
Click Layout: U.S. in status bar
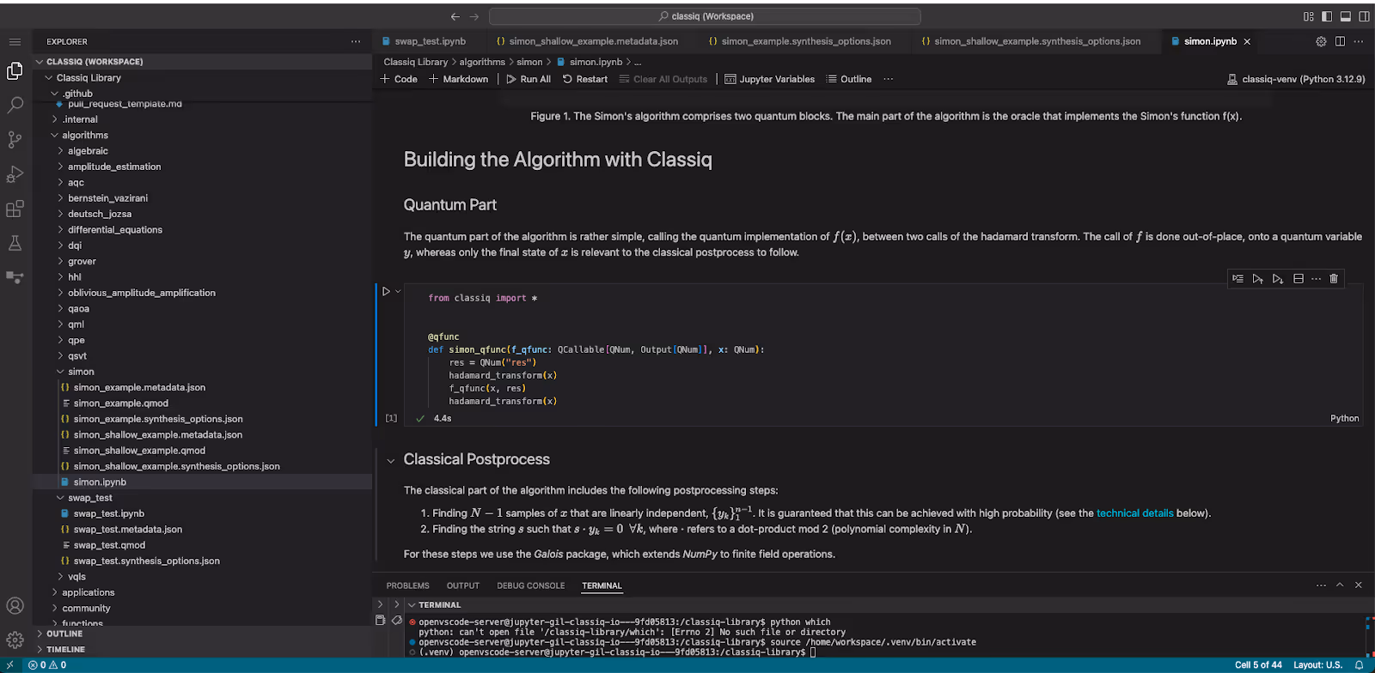[x=1317, y=665]
